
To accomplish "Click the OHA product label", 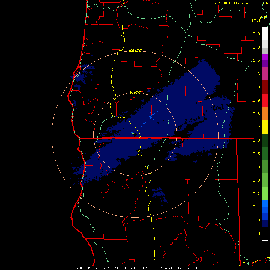I will pos(264,18).
